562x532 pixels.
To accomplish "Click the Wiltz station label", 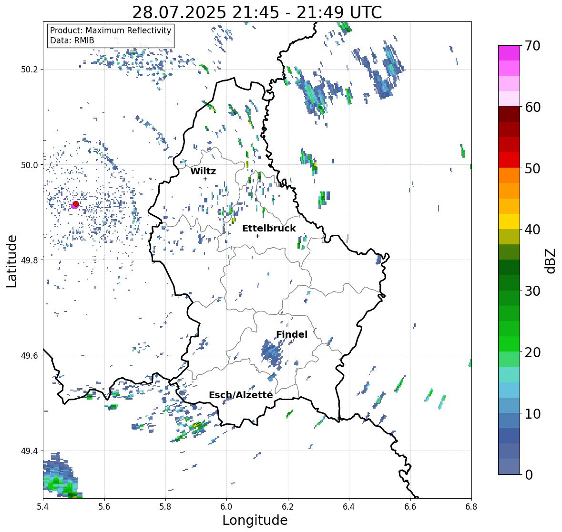I will 203,171.
